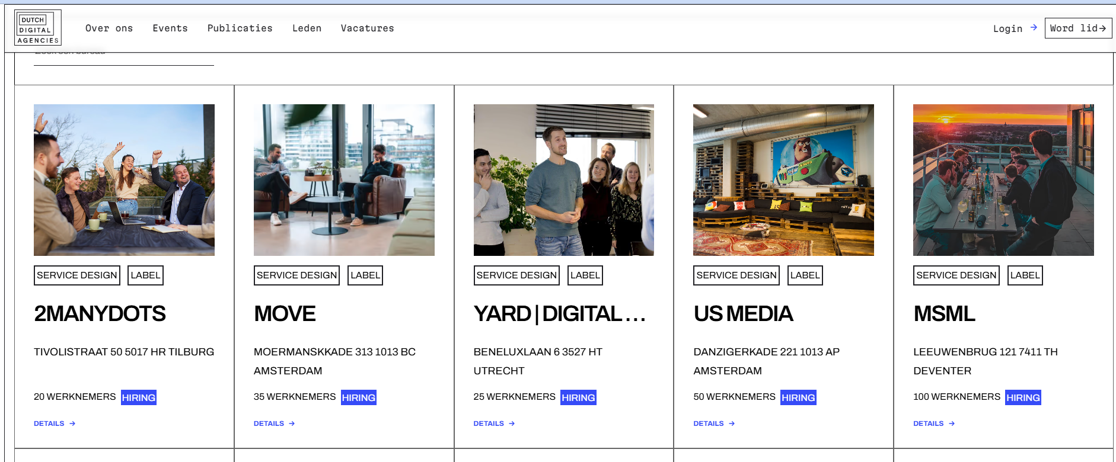Open the Yard Digital team photo
Viewport: 1116px width, 462px height.
564,180
